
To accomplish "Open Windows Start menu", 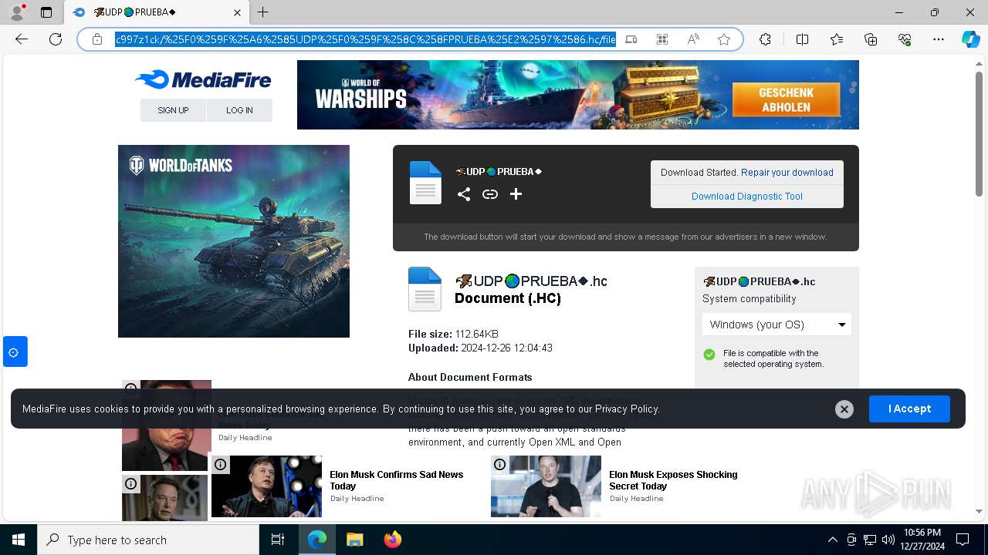I will tap(19, 540).
